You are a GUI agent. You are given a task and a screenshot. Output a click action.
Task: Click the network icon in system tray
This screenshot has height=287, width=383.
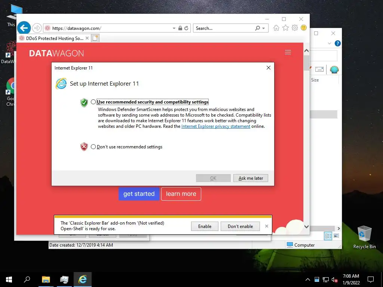[326, 280]
